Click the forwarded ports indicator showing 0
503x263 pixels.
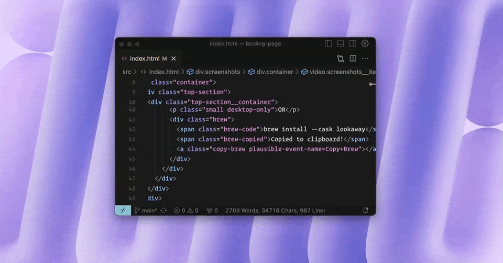coord(212,210)
